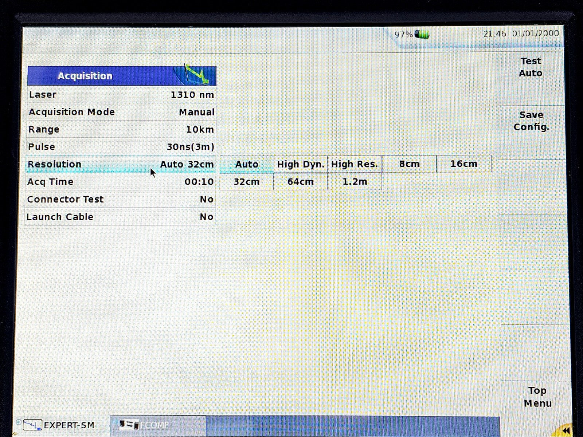Click the OTDR trace icon in Acquisition header
The width and height of the screenshot is (583, 437).
pyautogui.click(x=195, y=75)
